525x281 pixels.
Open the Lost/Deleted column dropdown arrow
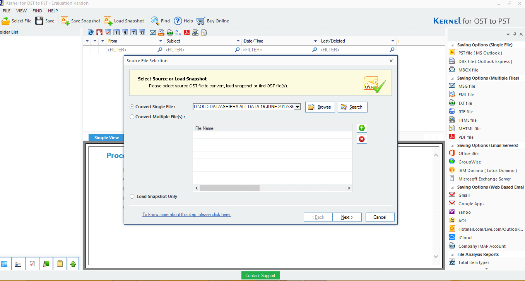393,41
